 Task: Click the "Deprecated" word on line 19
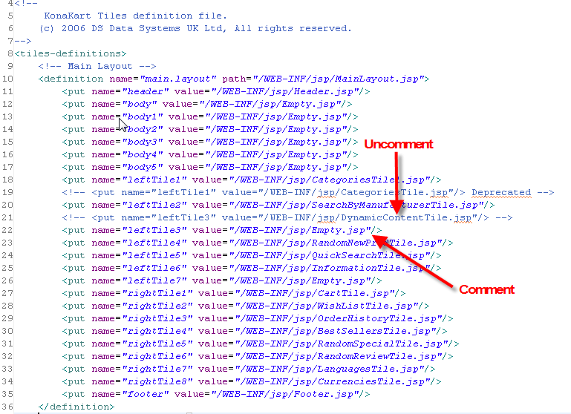[x=501, y=192]
